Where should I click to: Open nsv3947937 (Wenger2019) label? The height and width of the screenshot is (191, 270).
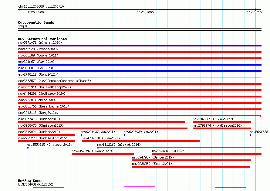click(x=153, y=157)
